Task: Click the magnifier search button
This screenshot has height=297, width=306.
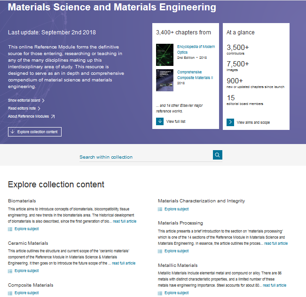Action: [x=217, y=155]
